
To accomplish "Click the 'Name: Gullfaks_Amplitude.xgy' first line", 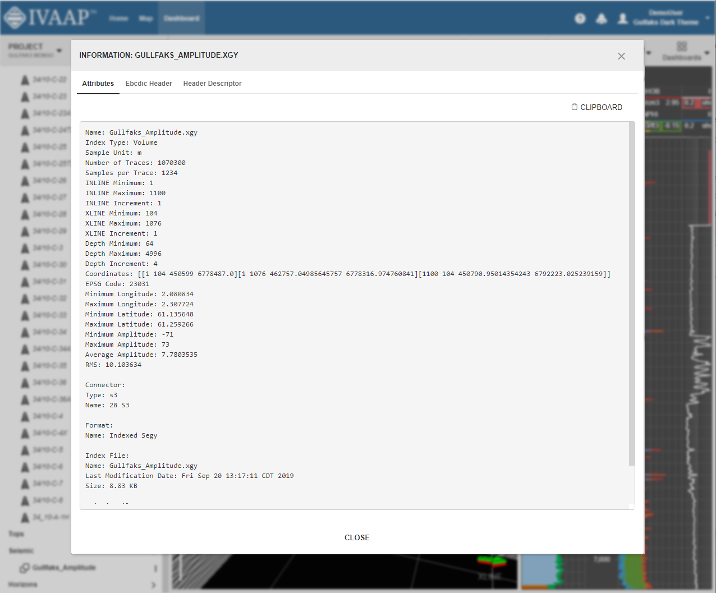I will point(141,132).
